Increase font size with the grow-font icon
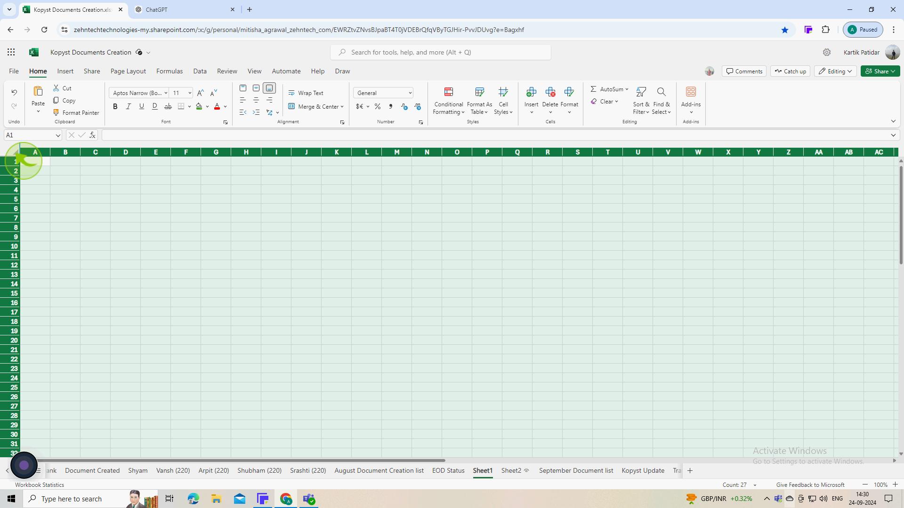 click(201, 93)
